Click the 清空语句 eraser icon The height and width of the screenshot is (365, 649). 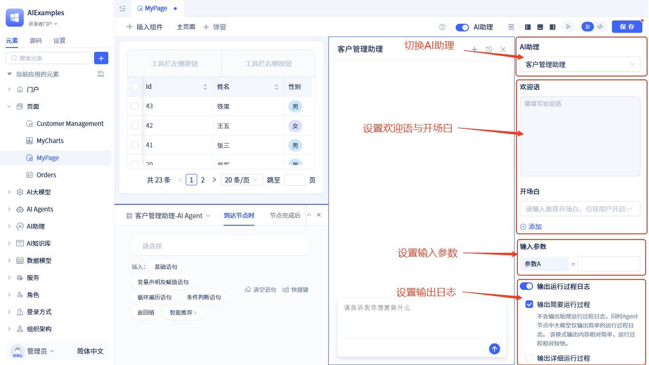click(x=248, y=289)
